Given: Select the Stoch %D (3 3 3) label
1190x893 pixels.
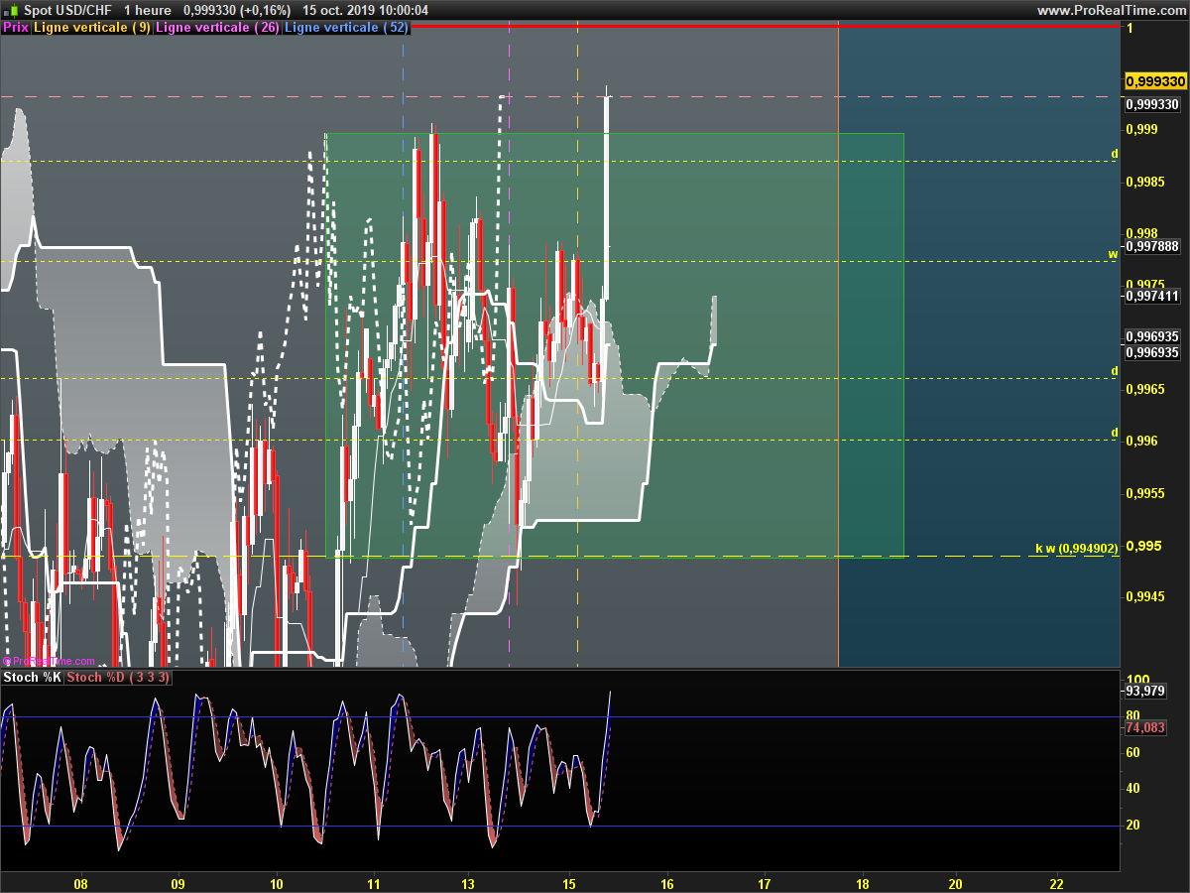Looking at the screenshot, I should coord(118,678).
